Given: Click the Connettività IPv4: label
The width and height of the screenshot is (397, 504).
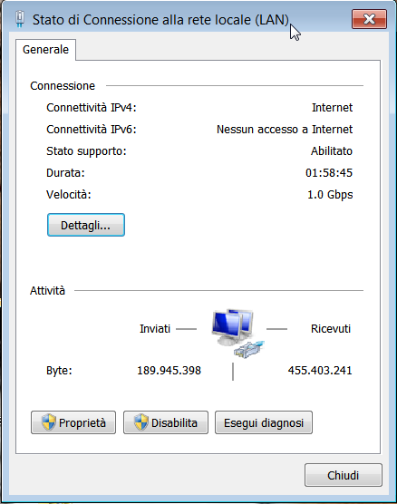Looking at the screenshot, I should click(x=92, y=107).
